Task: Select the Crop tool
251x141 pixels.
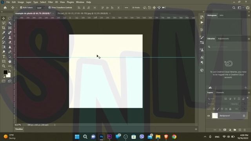Action: [4, 28]
